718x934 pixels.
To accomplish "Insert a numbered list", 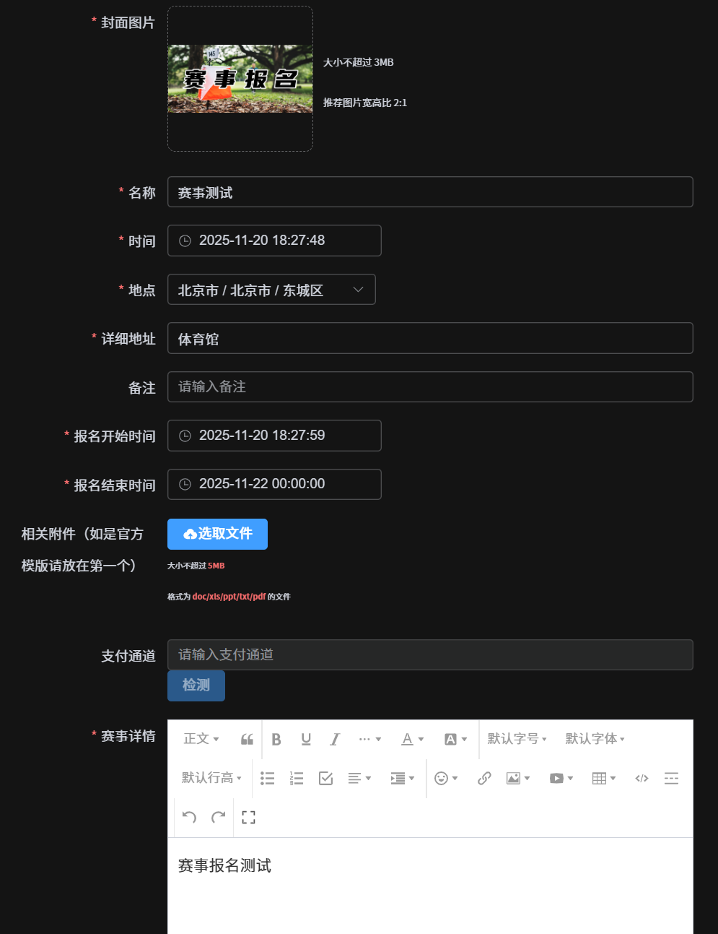I will coord(297,778).
